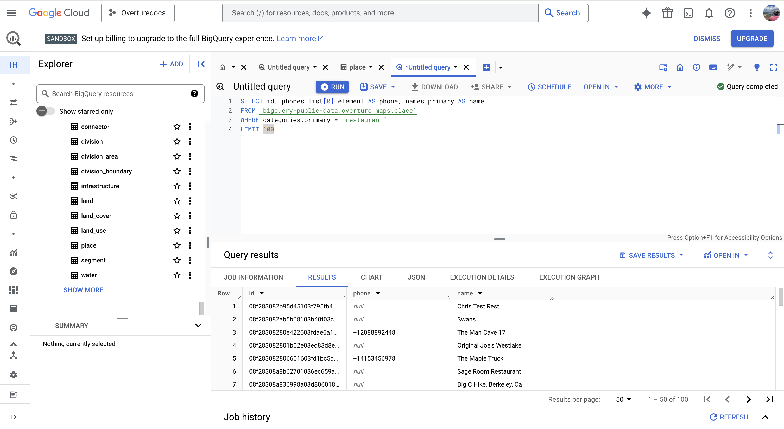The width and height of the screenshot is (784, 429).
Task: Open keyboard shortcuts icon
Action: (x=713, y=67)
